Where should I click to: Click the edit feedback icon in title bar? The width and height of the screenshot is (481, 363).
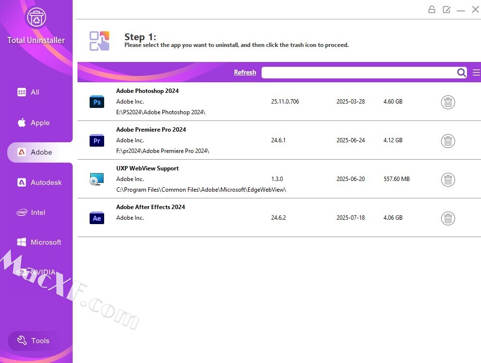click(x=446, y=10)
